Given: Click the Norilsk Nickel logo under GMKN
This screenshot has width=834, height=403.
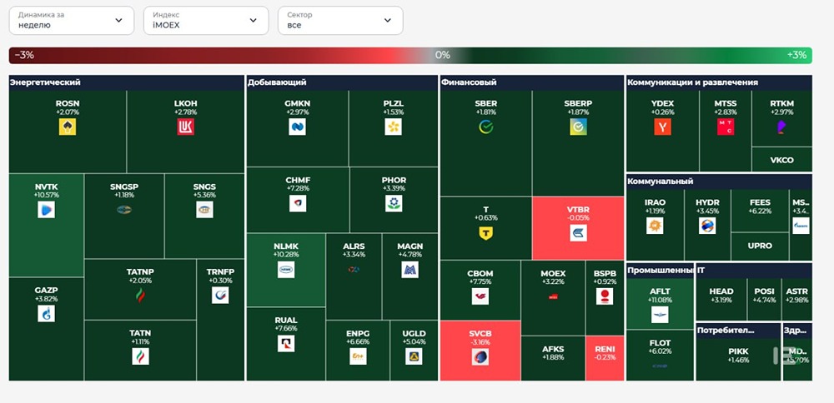Looking at the screenshot, I should (298, 127).
